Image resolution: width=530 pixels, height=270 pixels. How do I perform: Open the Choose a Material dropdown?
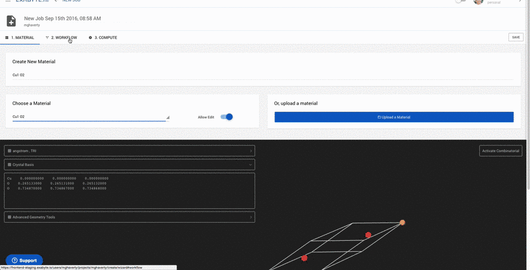tap(89, 117)
